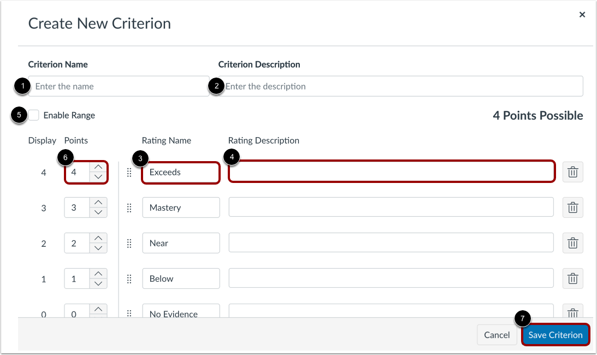This screenshot has width=597, height=355.
Task: Click drag handle next to Near
Action: point(129,243)
